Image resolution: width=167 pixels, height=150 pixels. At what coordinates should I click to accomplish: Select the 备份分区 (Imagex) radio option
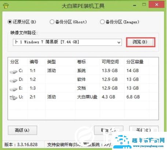tap(102, 22)
